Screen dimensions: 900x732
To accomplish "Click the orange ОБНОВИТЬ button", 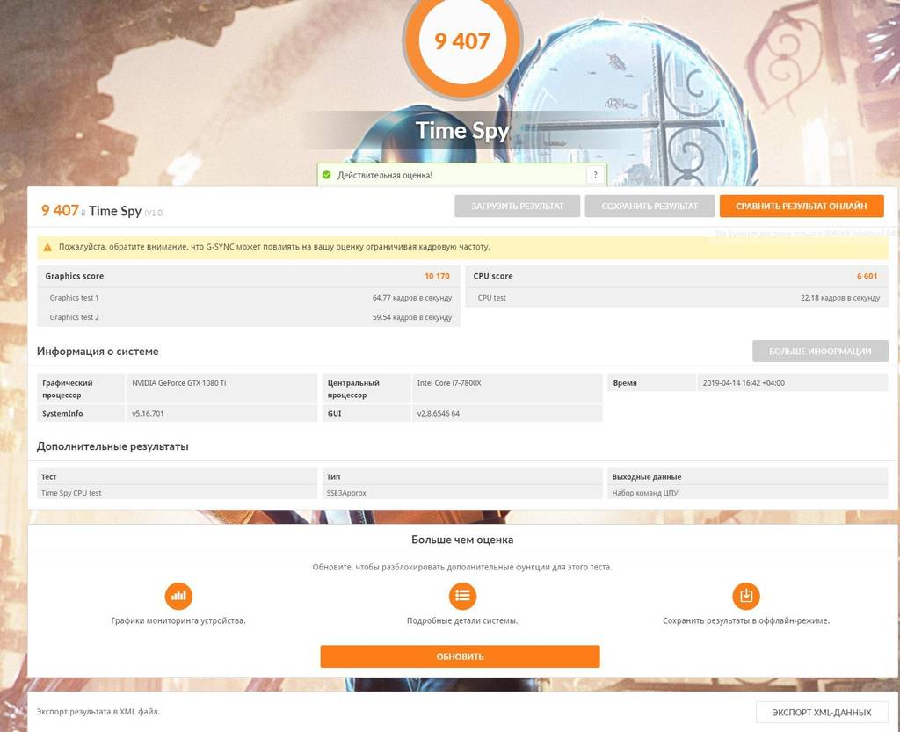I will click(x=460, y=656).
